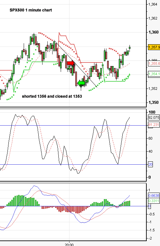160x246 pixels.
Task: Click the -0.5 level on MACD axis
Action: [x=151, y=214]
